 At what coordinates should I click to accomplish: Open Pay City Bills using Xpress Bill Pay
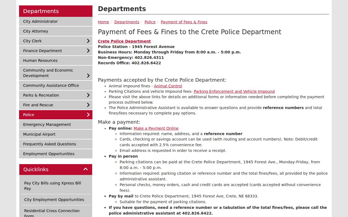tap(56, 186)
